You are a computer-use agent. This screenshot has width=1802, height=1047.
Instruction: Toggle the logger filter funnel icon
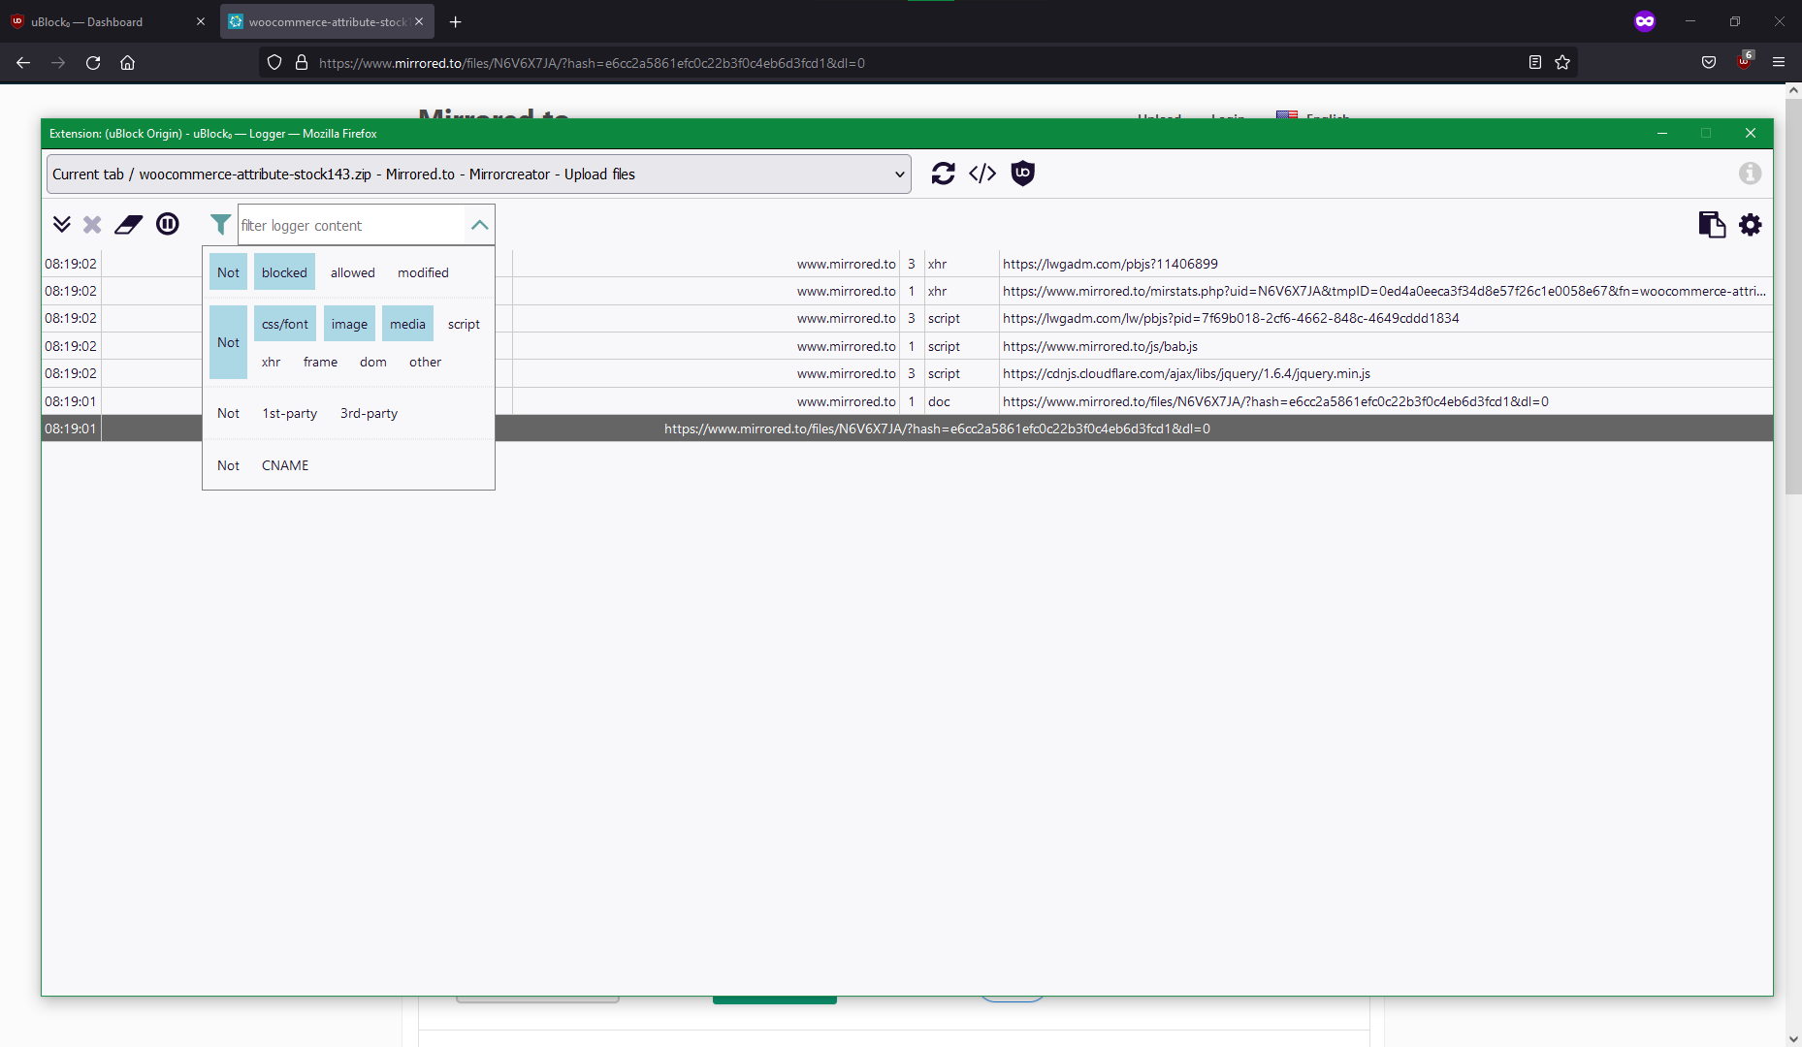pos(221,225)
